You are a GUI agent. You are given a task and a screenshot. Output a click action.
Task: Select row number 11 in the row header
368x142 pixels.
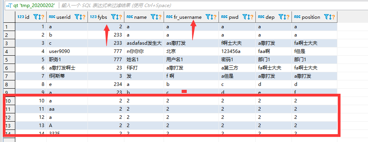pyautogui.click(x=9, y=109)
